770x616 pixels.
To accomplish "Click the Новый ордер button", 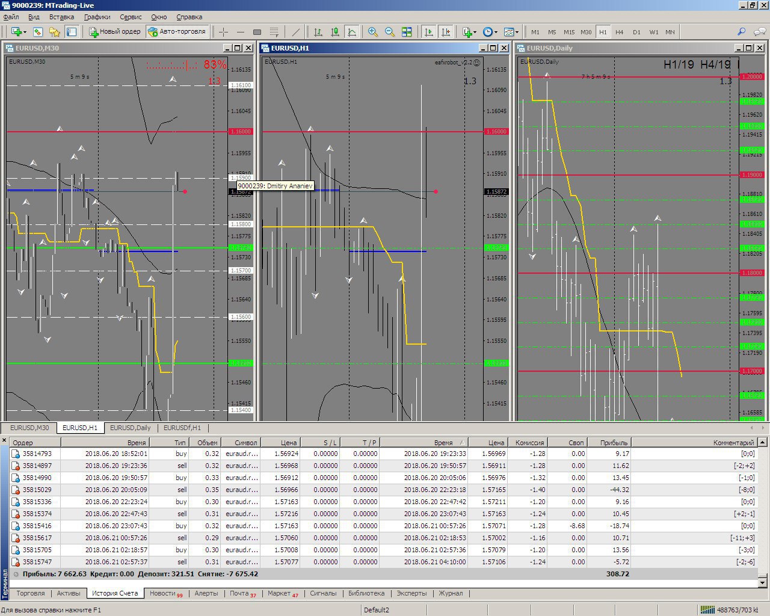I will click(x=115, y=32).
